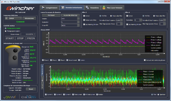Toggle the Virtual Ground checkbox
The image size is (171, 101).
pos(67,60)
